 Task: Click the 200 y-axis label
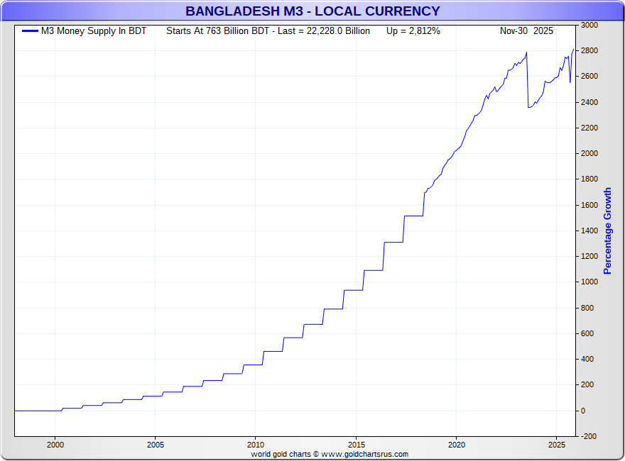pyautogui.click(x=587, y=384)
